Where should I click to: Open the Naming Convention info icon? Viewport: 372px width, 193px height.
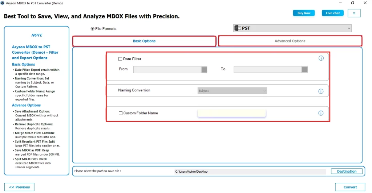(321, 91)
